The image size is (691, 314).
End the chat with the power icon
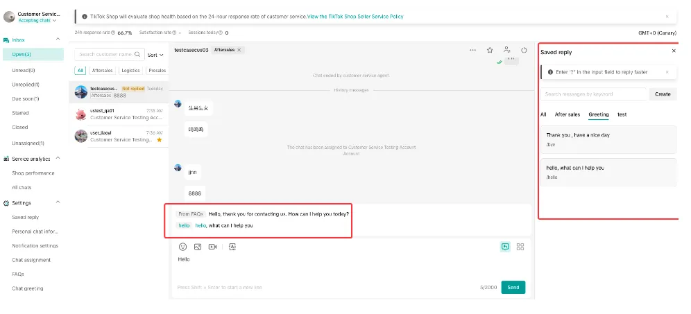pos(524,50)
